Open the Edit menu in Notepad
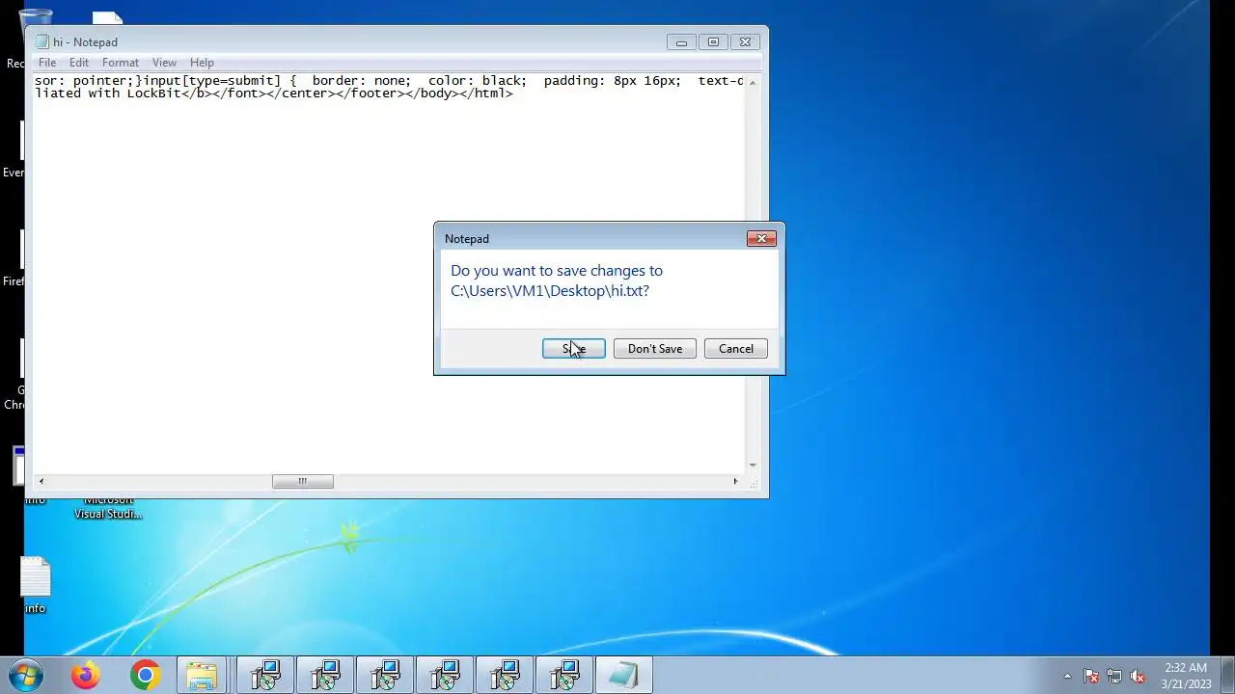Viewport: 1235px width, 694px height. click(79, 63)
